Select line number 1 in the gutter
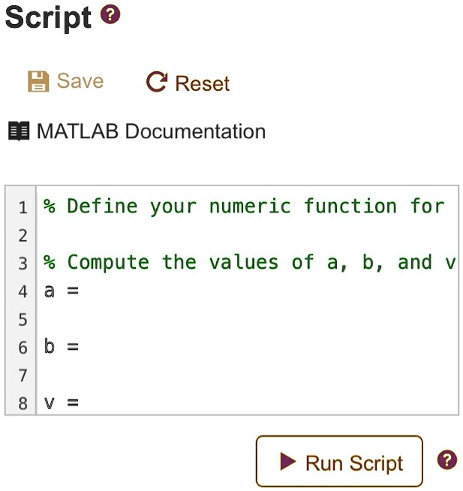463x491 pixels. click(x=23, y=207)
